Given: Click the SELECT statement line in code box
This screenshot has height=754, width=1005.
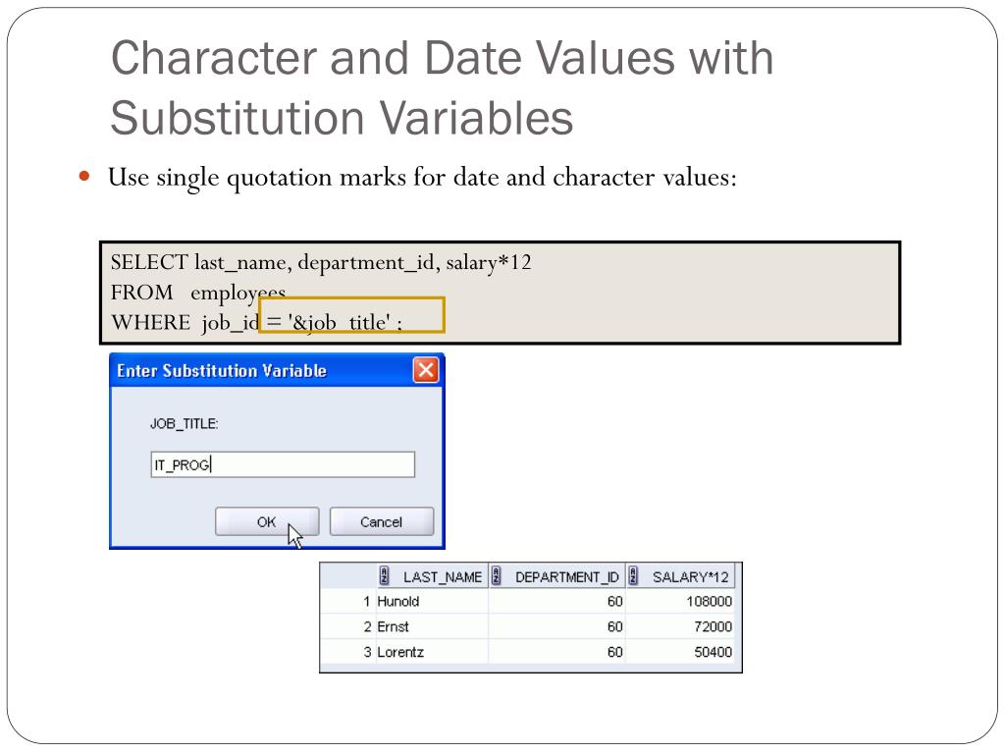Looking at the screenshot, I should tap(321, 262).
